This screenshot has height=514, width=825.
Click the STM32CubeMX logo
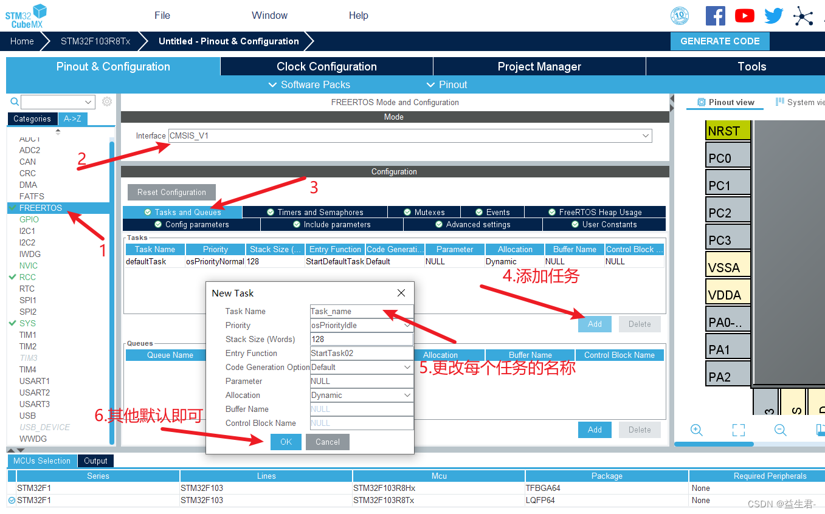click(26, 16)
